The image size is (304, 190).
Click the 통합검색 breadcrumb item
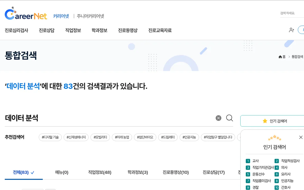coord(297,57)
